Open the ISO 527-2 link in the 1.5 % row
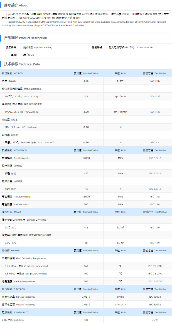The height and width of the screenshot is (323, 172). point(155,189)
